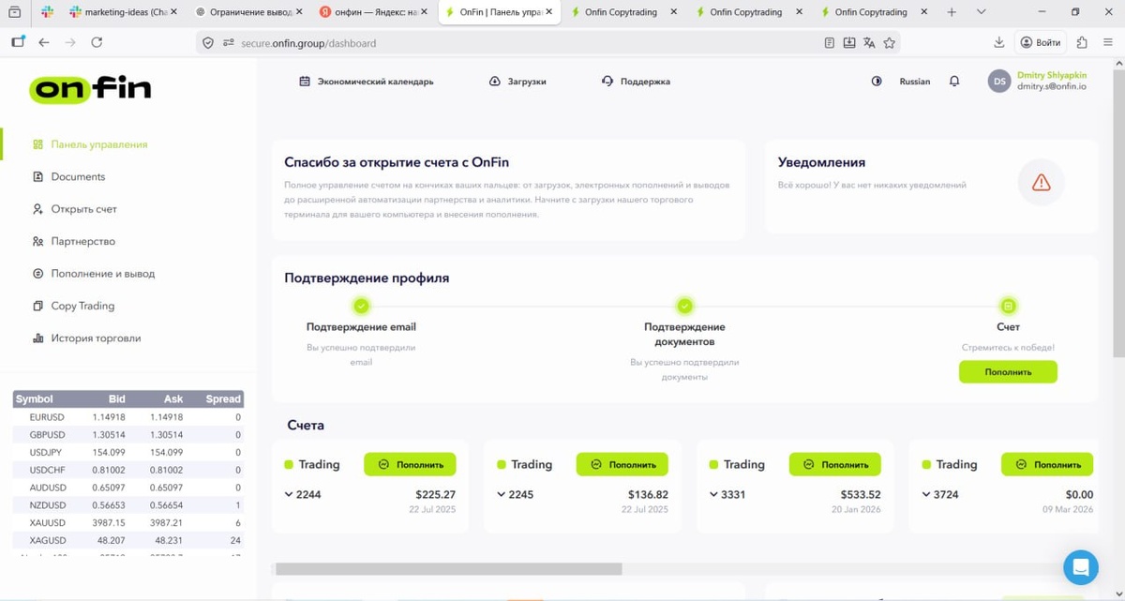Click the dmitry.s@onfin.io email text
The image size is (1125, 601).
point(1052,86)
